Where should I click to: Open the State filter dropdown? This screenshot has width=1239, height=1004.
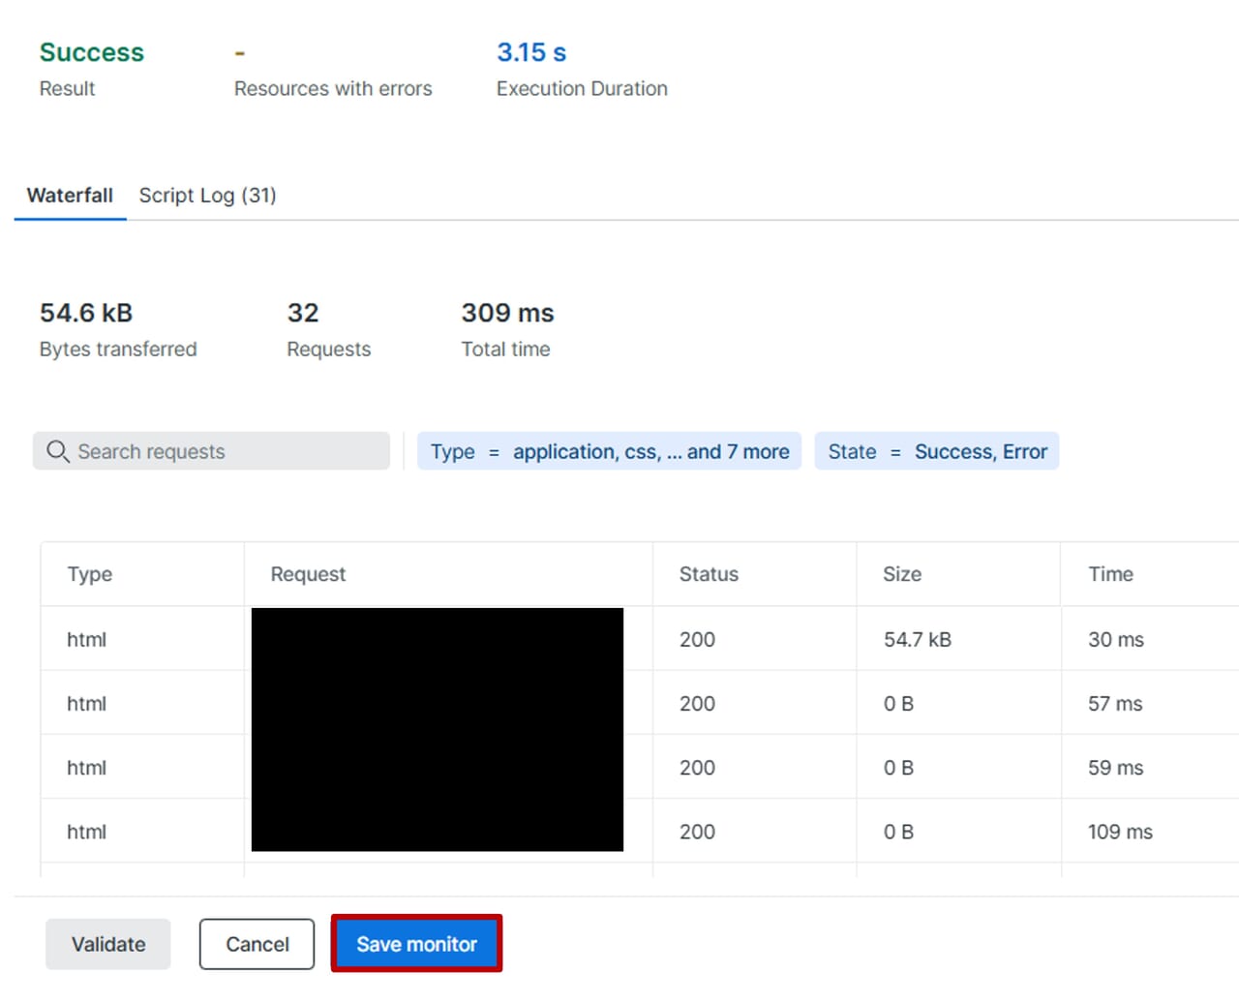(x=936, y=451)
